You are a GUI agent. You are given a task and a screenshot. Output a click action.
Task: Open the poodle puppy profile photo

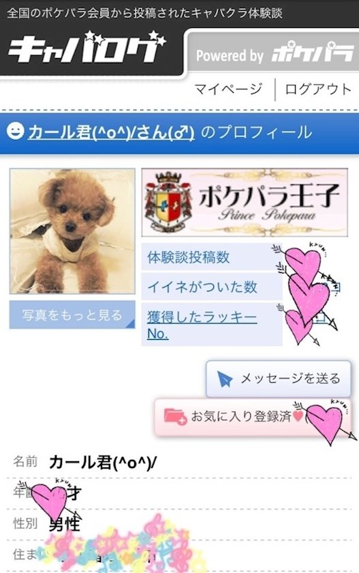coord(72,231)
